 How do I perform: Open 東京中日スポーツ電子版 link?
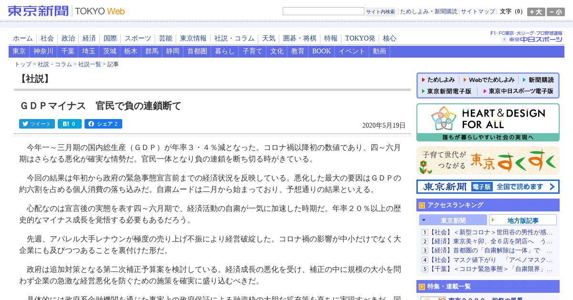[x=519, y=91]
